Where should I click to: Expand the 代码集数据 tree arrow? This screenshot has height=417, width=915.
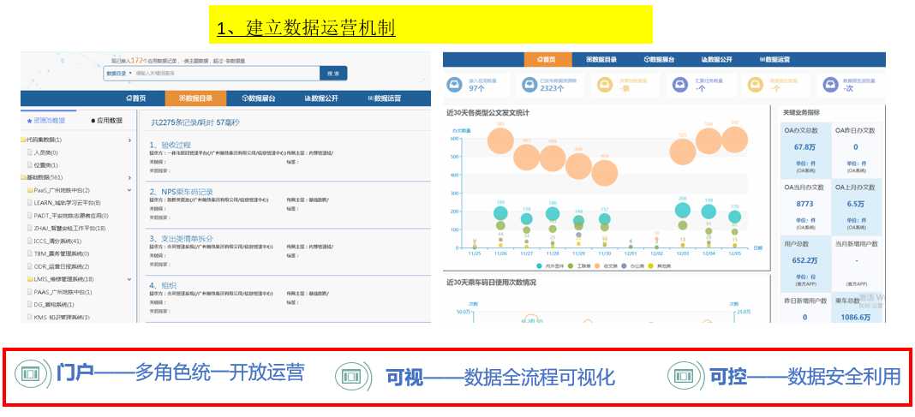[x=129, y=140]
